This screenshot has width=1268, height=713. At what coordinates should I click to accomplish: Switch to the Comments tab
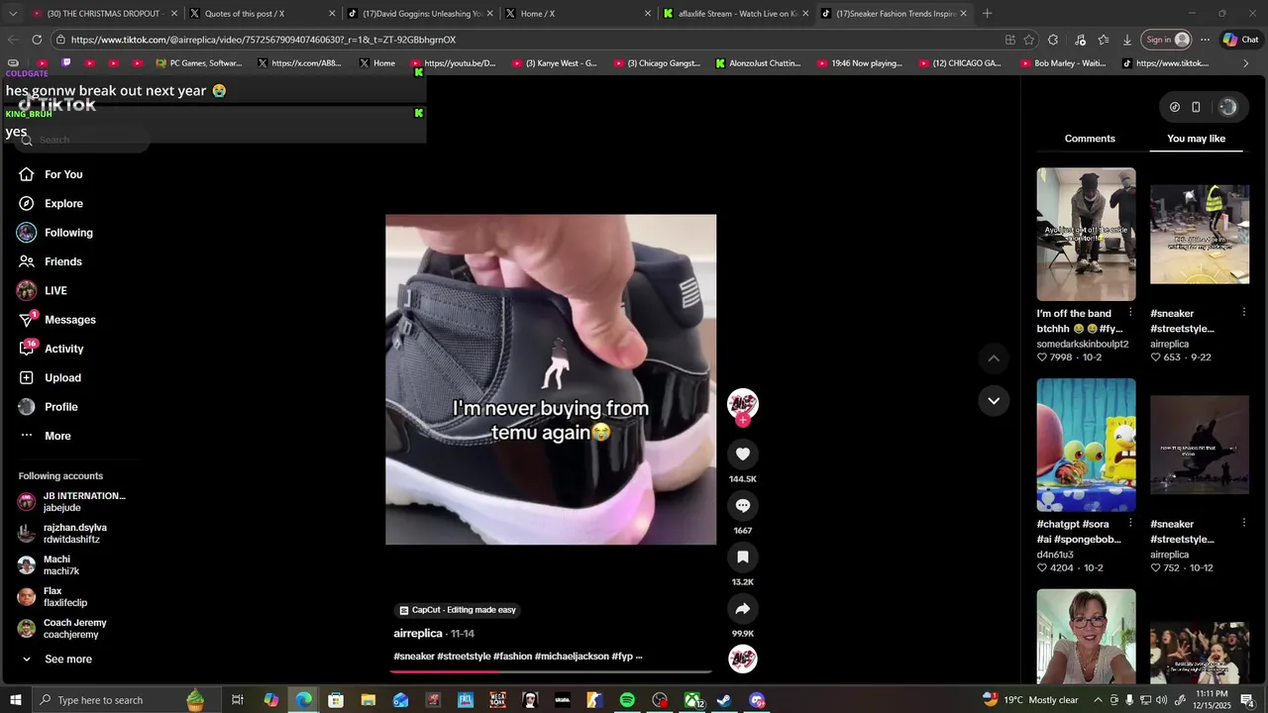pos(1090,139)
